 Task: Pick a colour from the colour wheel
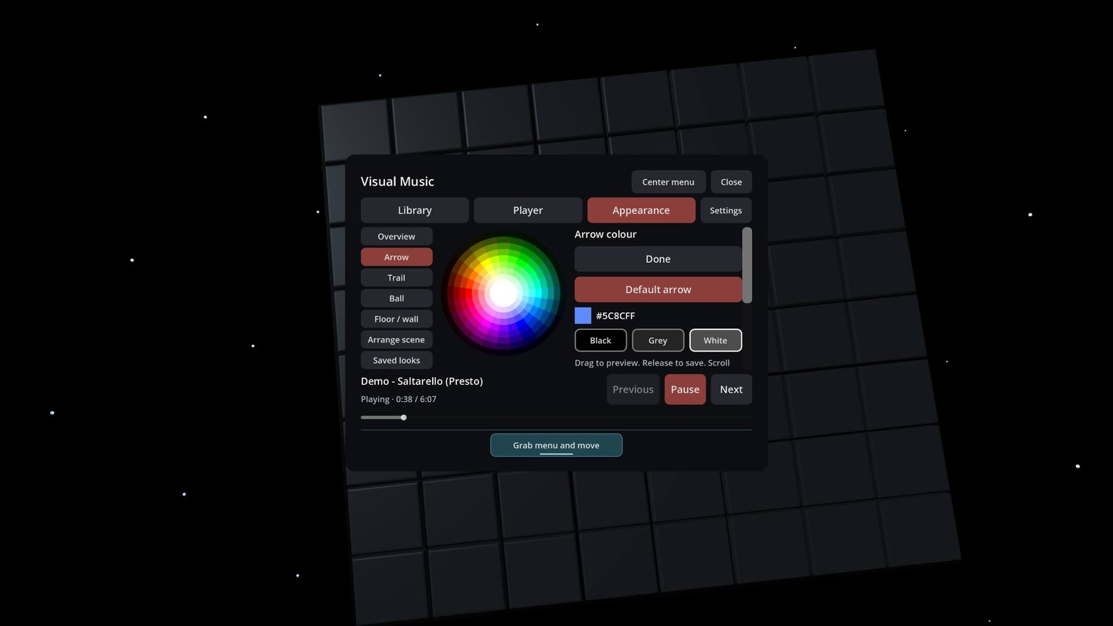(x=504, y=293)
